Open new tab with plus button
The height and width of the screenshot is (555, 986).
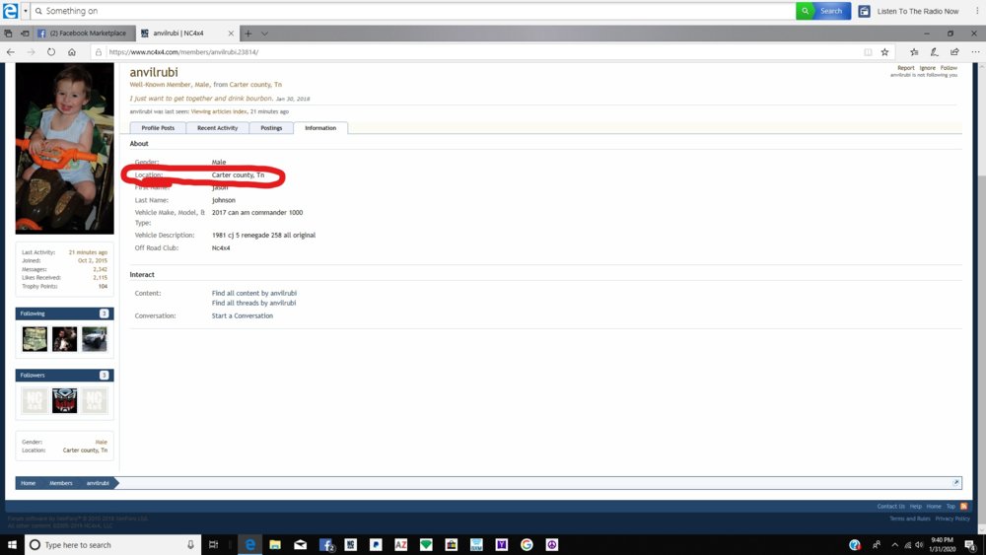tap(248, 33)
